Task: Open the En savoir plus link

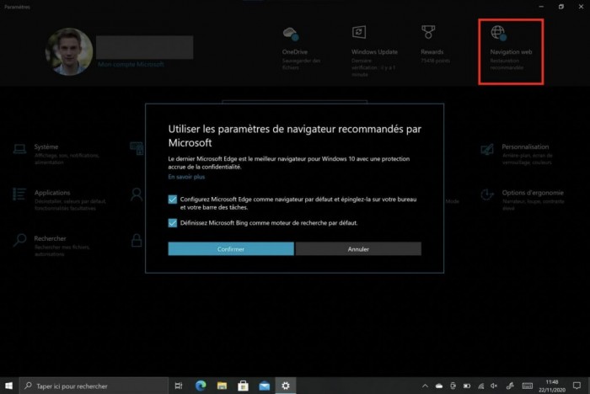Action: 186,177
